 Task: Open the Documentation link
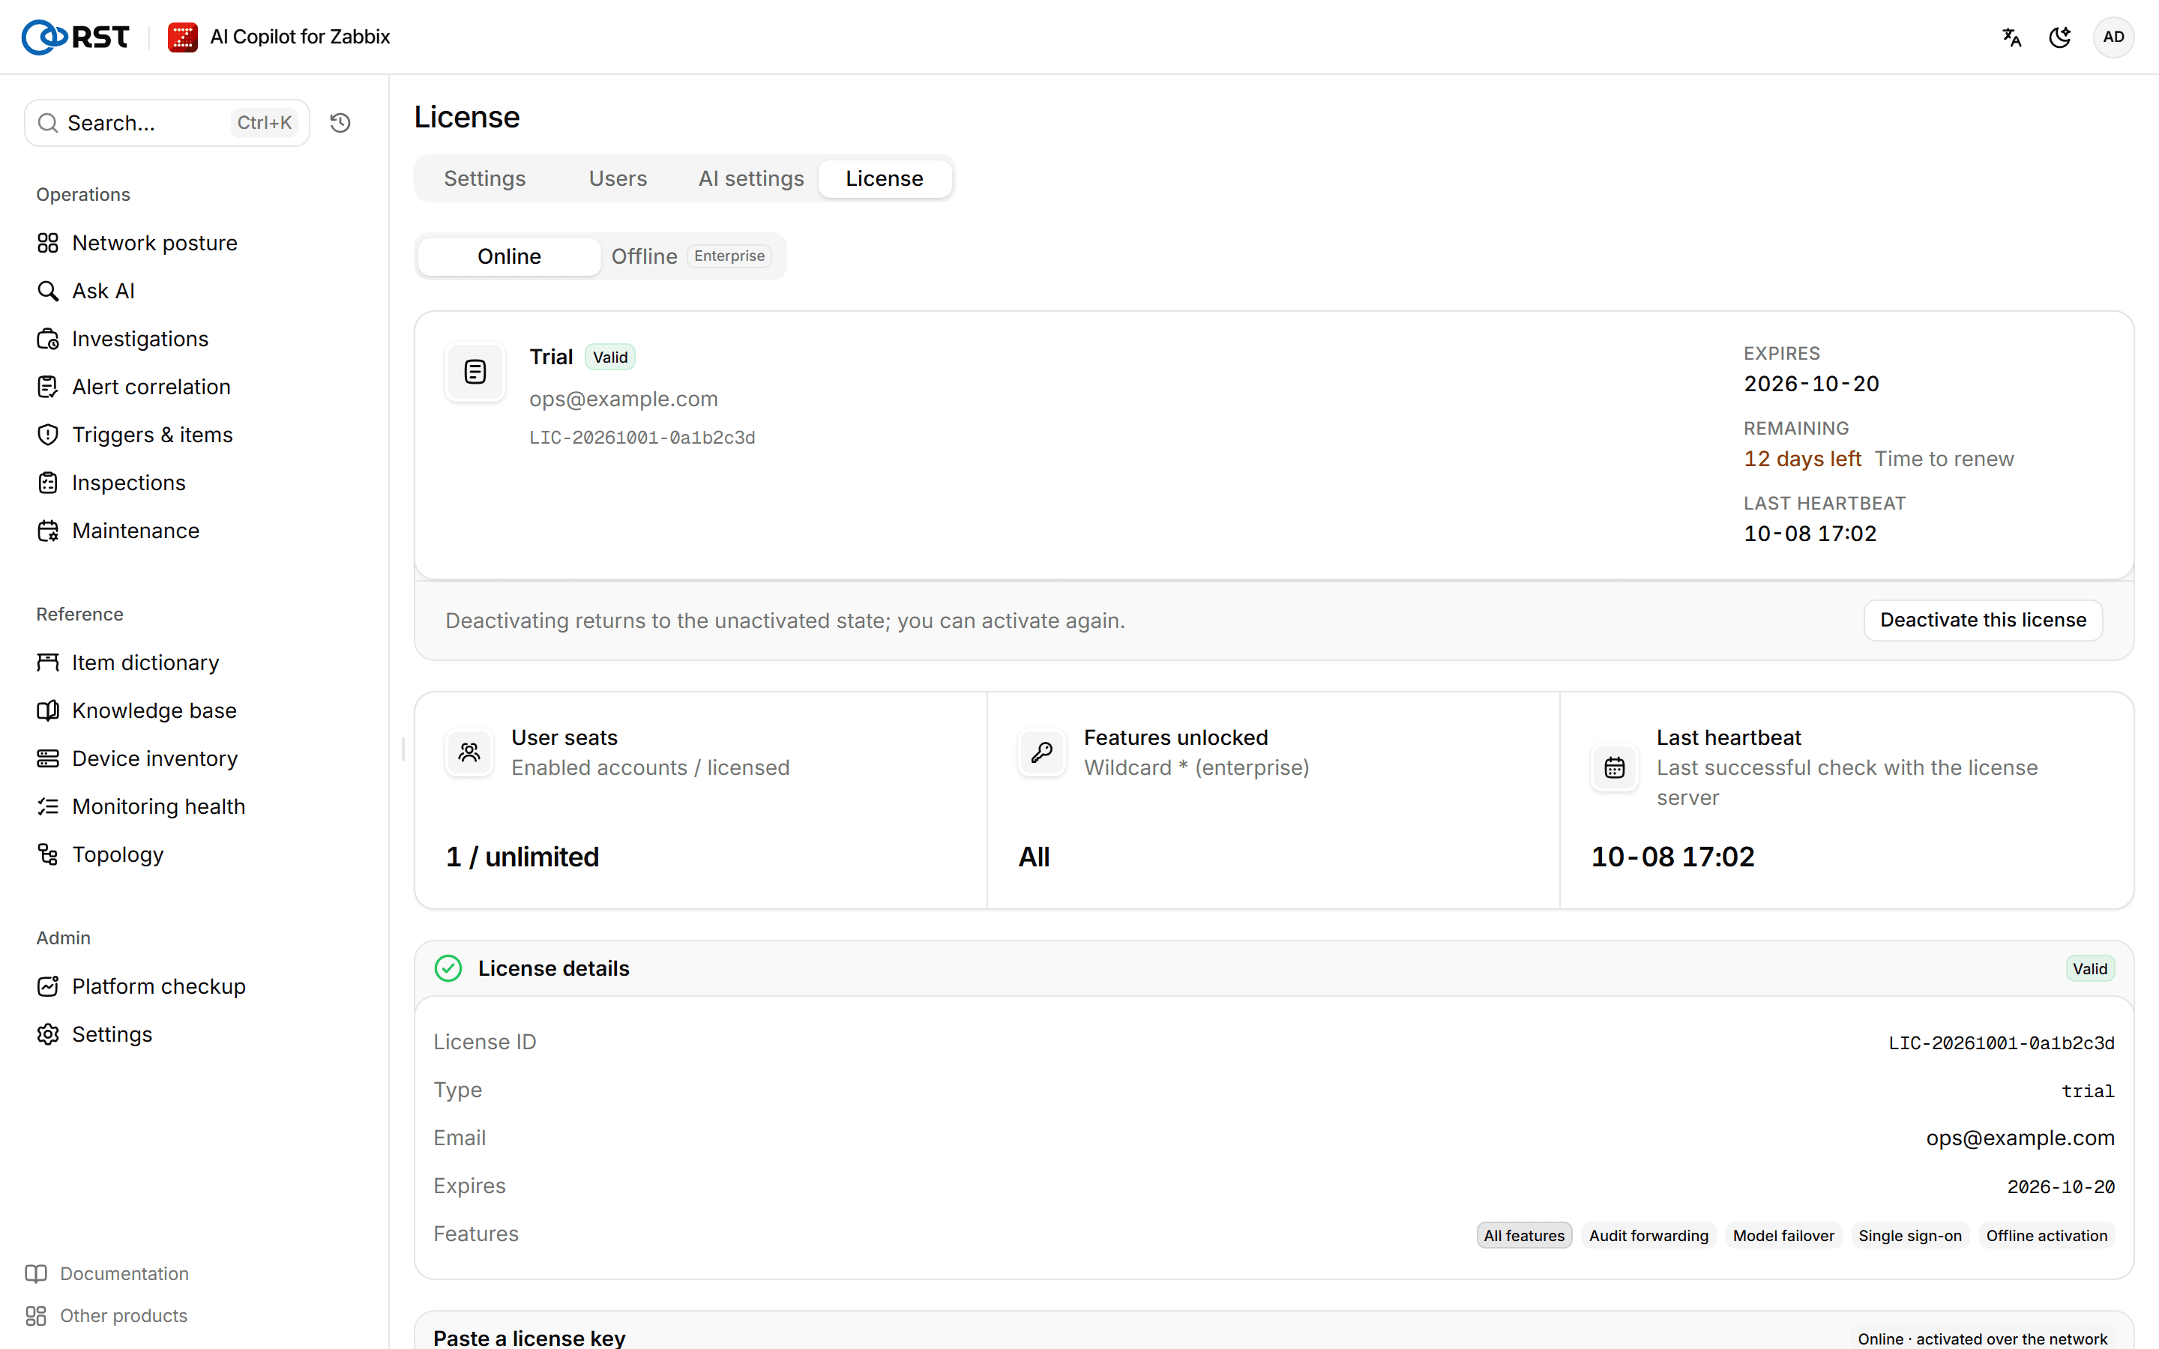(x=107, y=1273)
